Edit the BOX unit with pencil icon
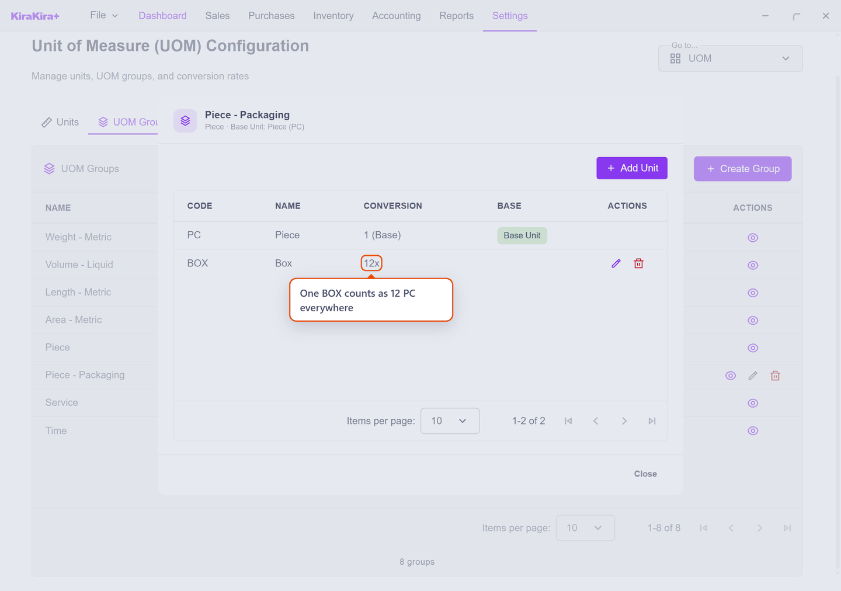This screenshot has width=841, height=591. [x=616, y=263]
